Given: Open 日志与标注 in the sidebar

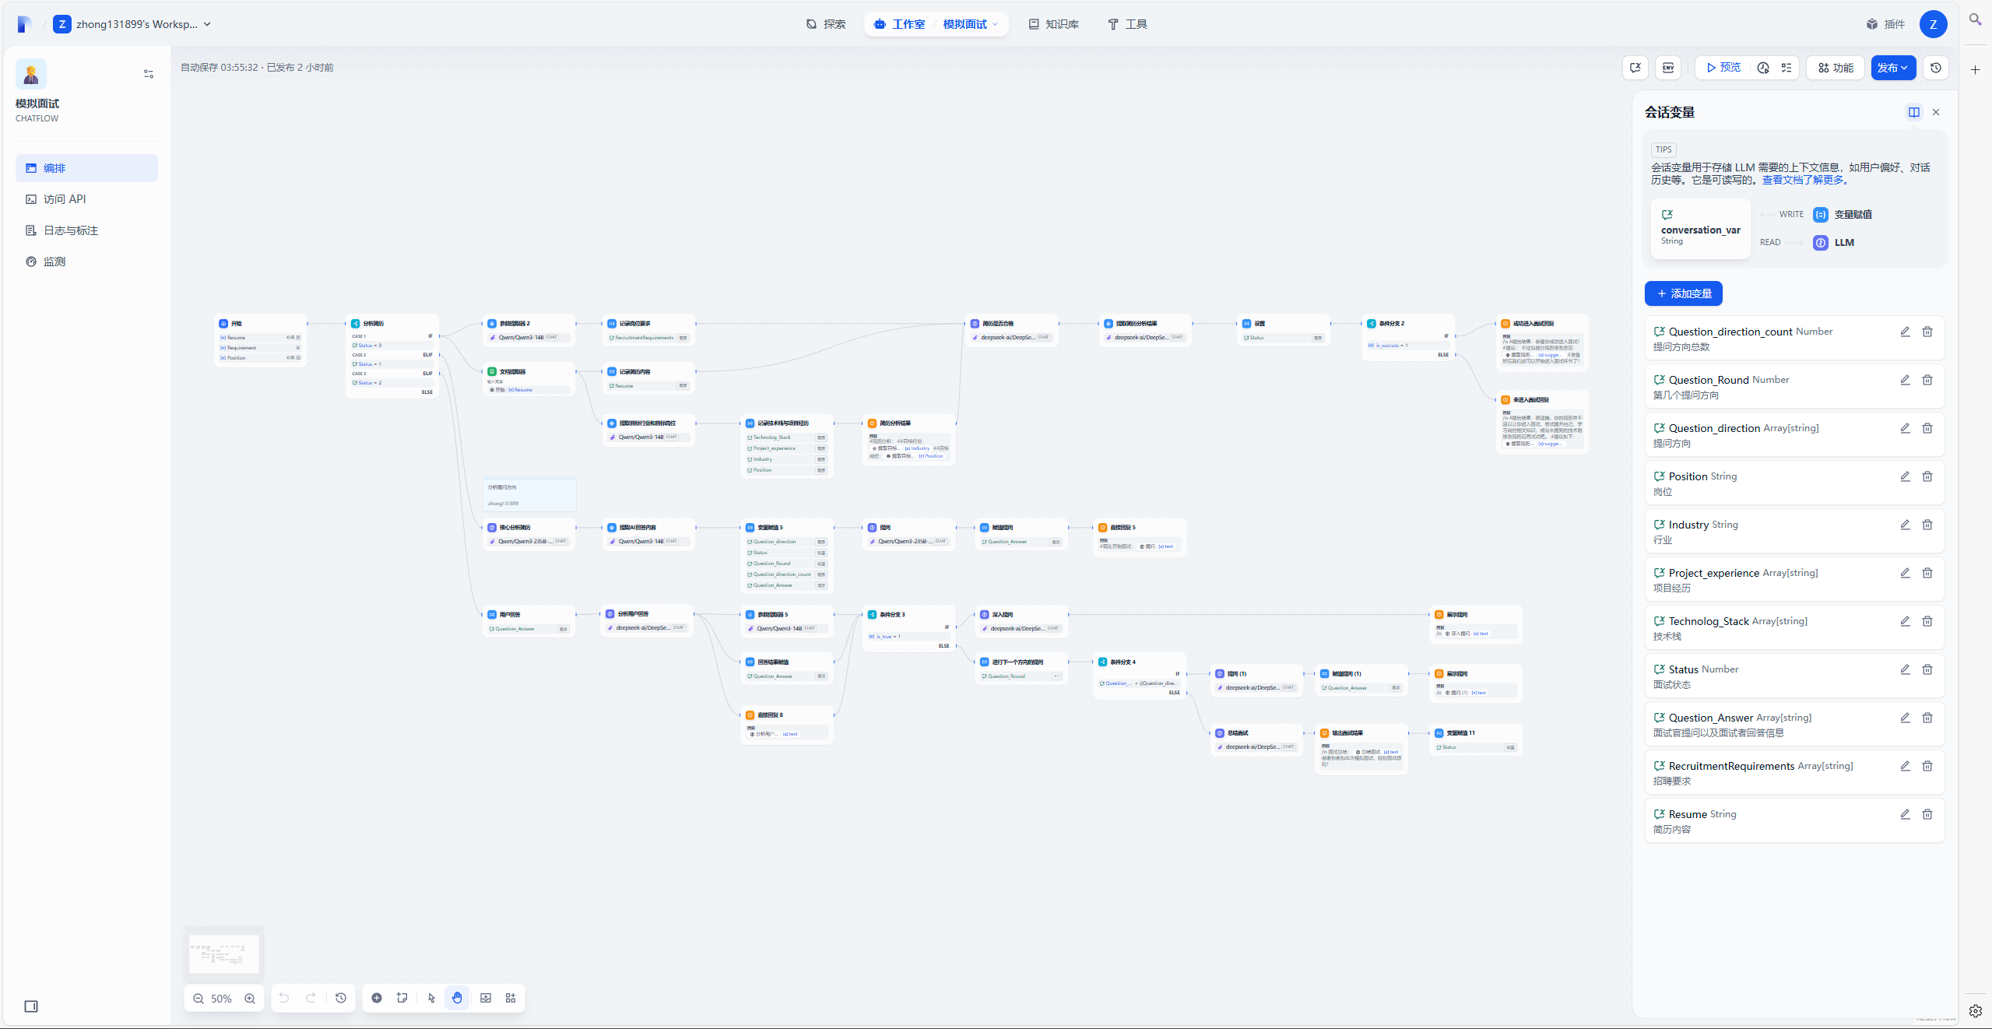Looking at the screenshot, I should pyautogui.click(x=71, y=230).
